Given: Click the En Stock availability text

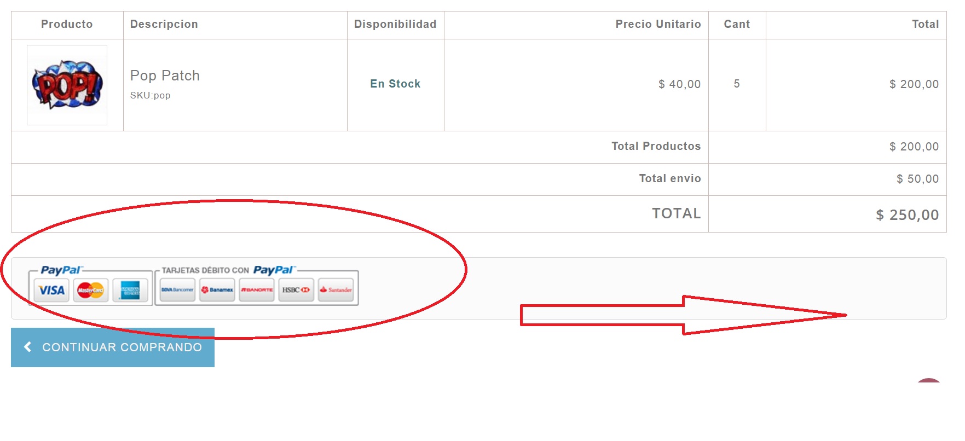Looking at the screenshot, I should click(x=395, y=84).
